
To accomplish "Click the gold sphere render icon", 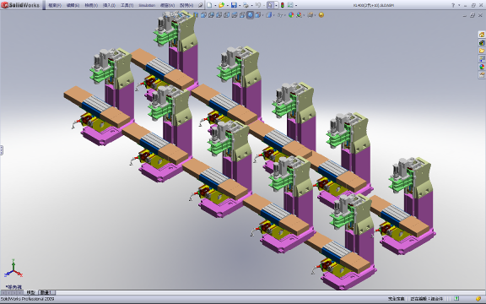I will [x=321, y=15].
